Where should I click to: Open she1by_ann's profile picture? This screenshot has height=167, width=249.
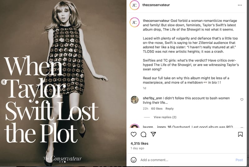(134, 100)
